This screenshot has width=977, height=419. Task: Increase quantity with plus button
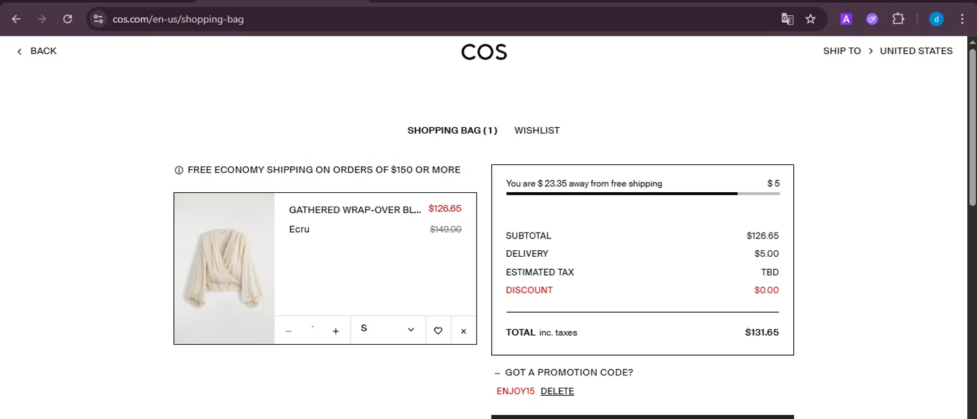(x=336, y=331)
